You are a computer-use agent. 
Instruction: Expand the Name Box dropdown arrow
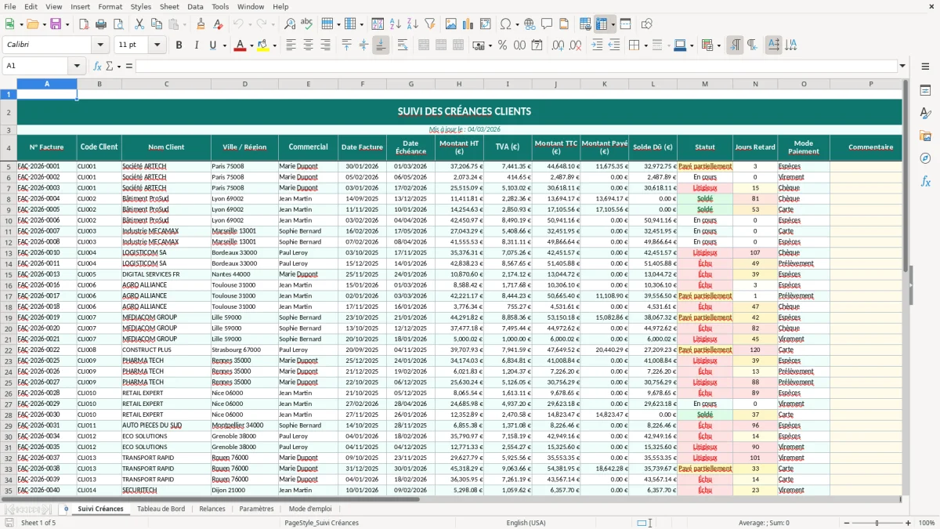[77, 66]
